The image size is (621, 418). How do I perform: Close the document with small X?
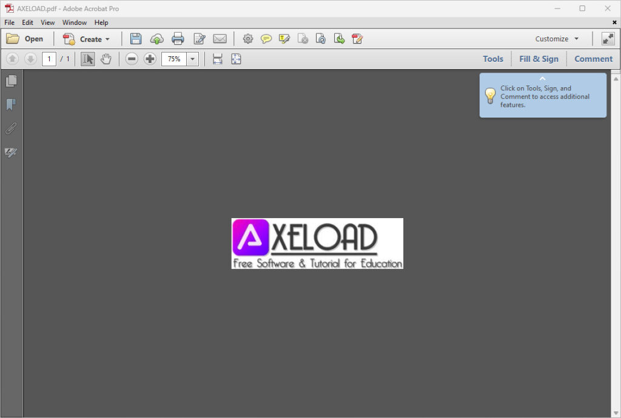coord(614,22)
